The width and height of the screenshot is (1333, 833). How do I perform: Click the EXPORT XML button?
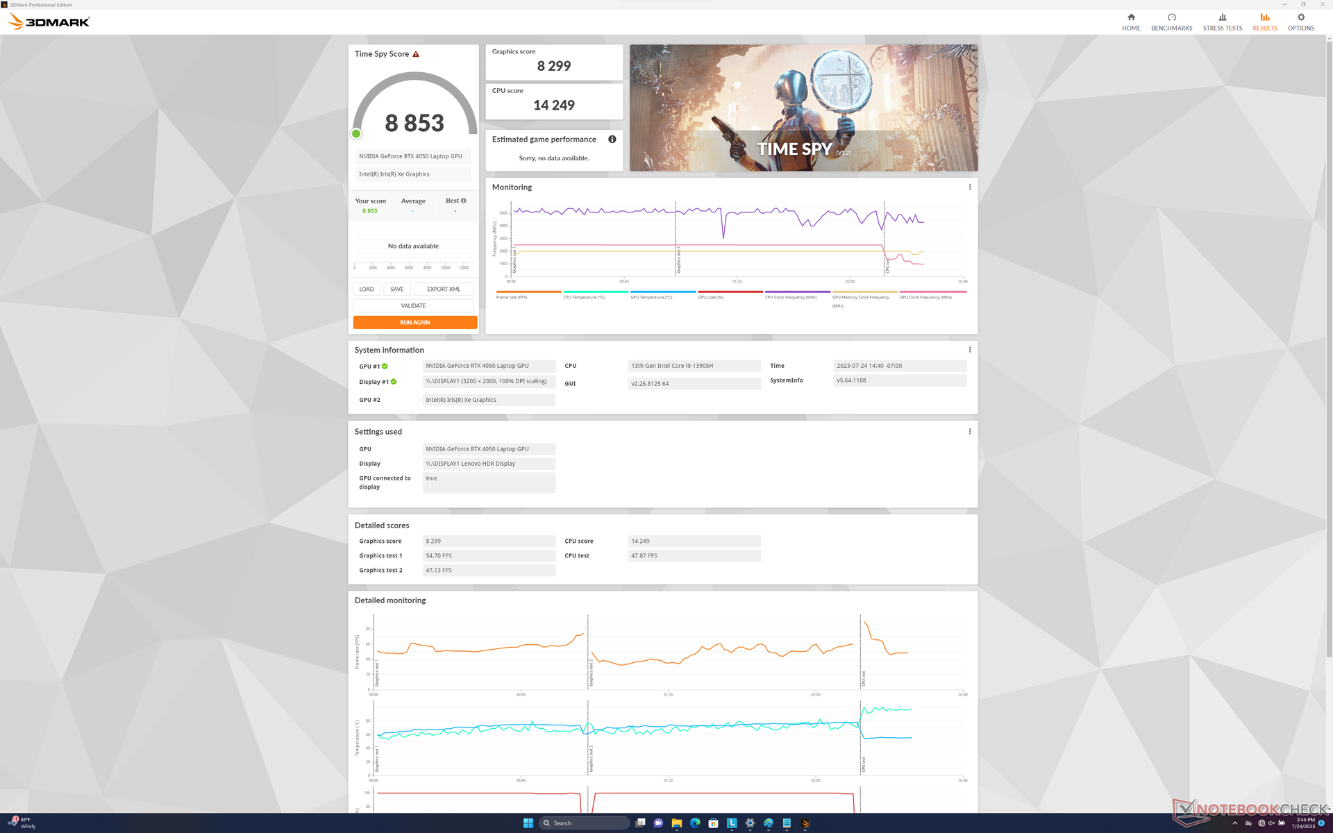tap(444, 289)
